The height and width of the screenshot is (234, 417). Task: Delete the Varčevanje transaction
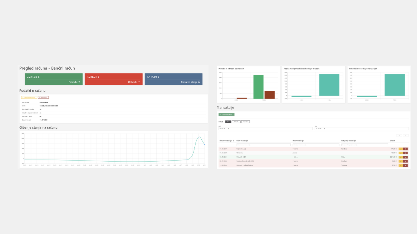pos(406,153)
